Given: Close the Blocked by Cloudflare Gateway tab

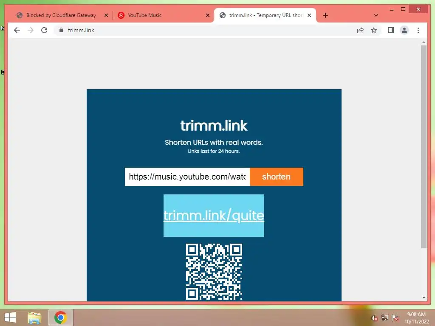Looking at the screenshot, I should (x=106, y=15).
